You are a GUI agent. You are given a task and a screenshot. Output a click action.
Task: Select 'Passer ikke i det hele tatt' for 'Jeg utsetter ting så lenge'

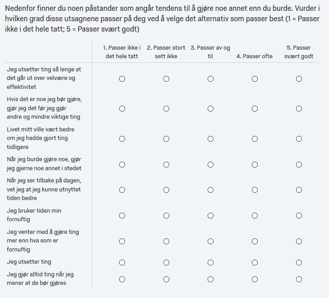point(122,79)
